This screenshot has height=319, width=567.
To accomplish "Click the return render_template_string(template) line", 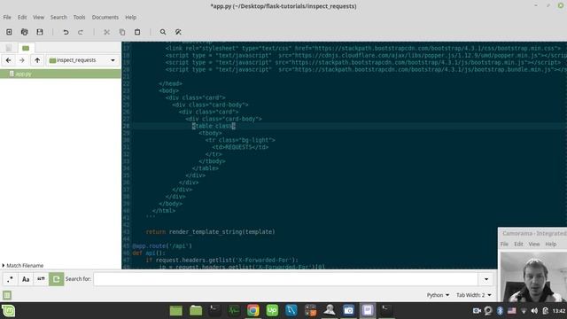I will pyautogui.click(x=211, y=232).
